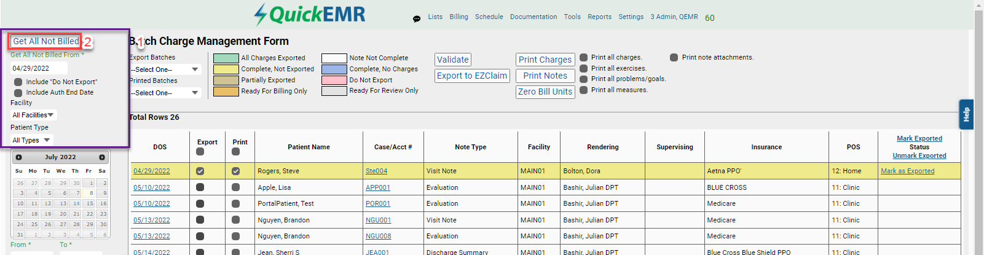
Task: Check Export for Apple, Lisa row
Action: pos(200,187)
